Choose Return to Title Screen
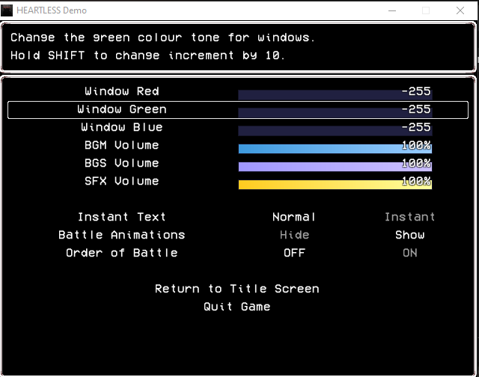Screen dimensions: 479x377 click(x=237, y=289)
